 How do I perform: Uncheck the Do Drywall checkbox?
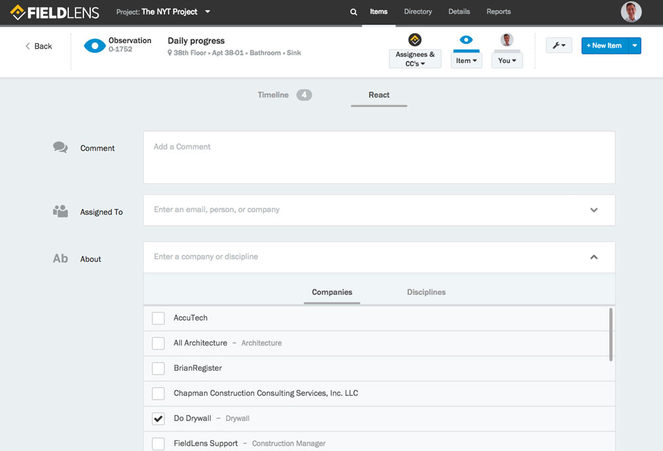click(158, 419)
